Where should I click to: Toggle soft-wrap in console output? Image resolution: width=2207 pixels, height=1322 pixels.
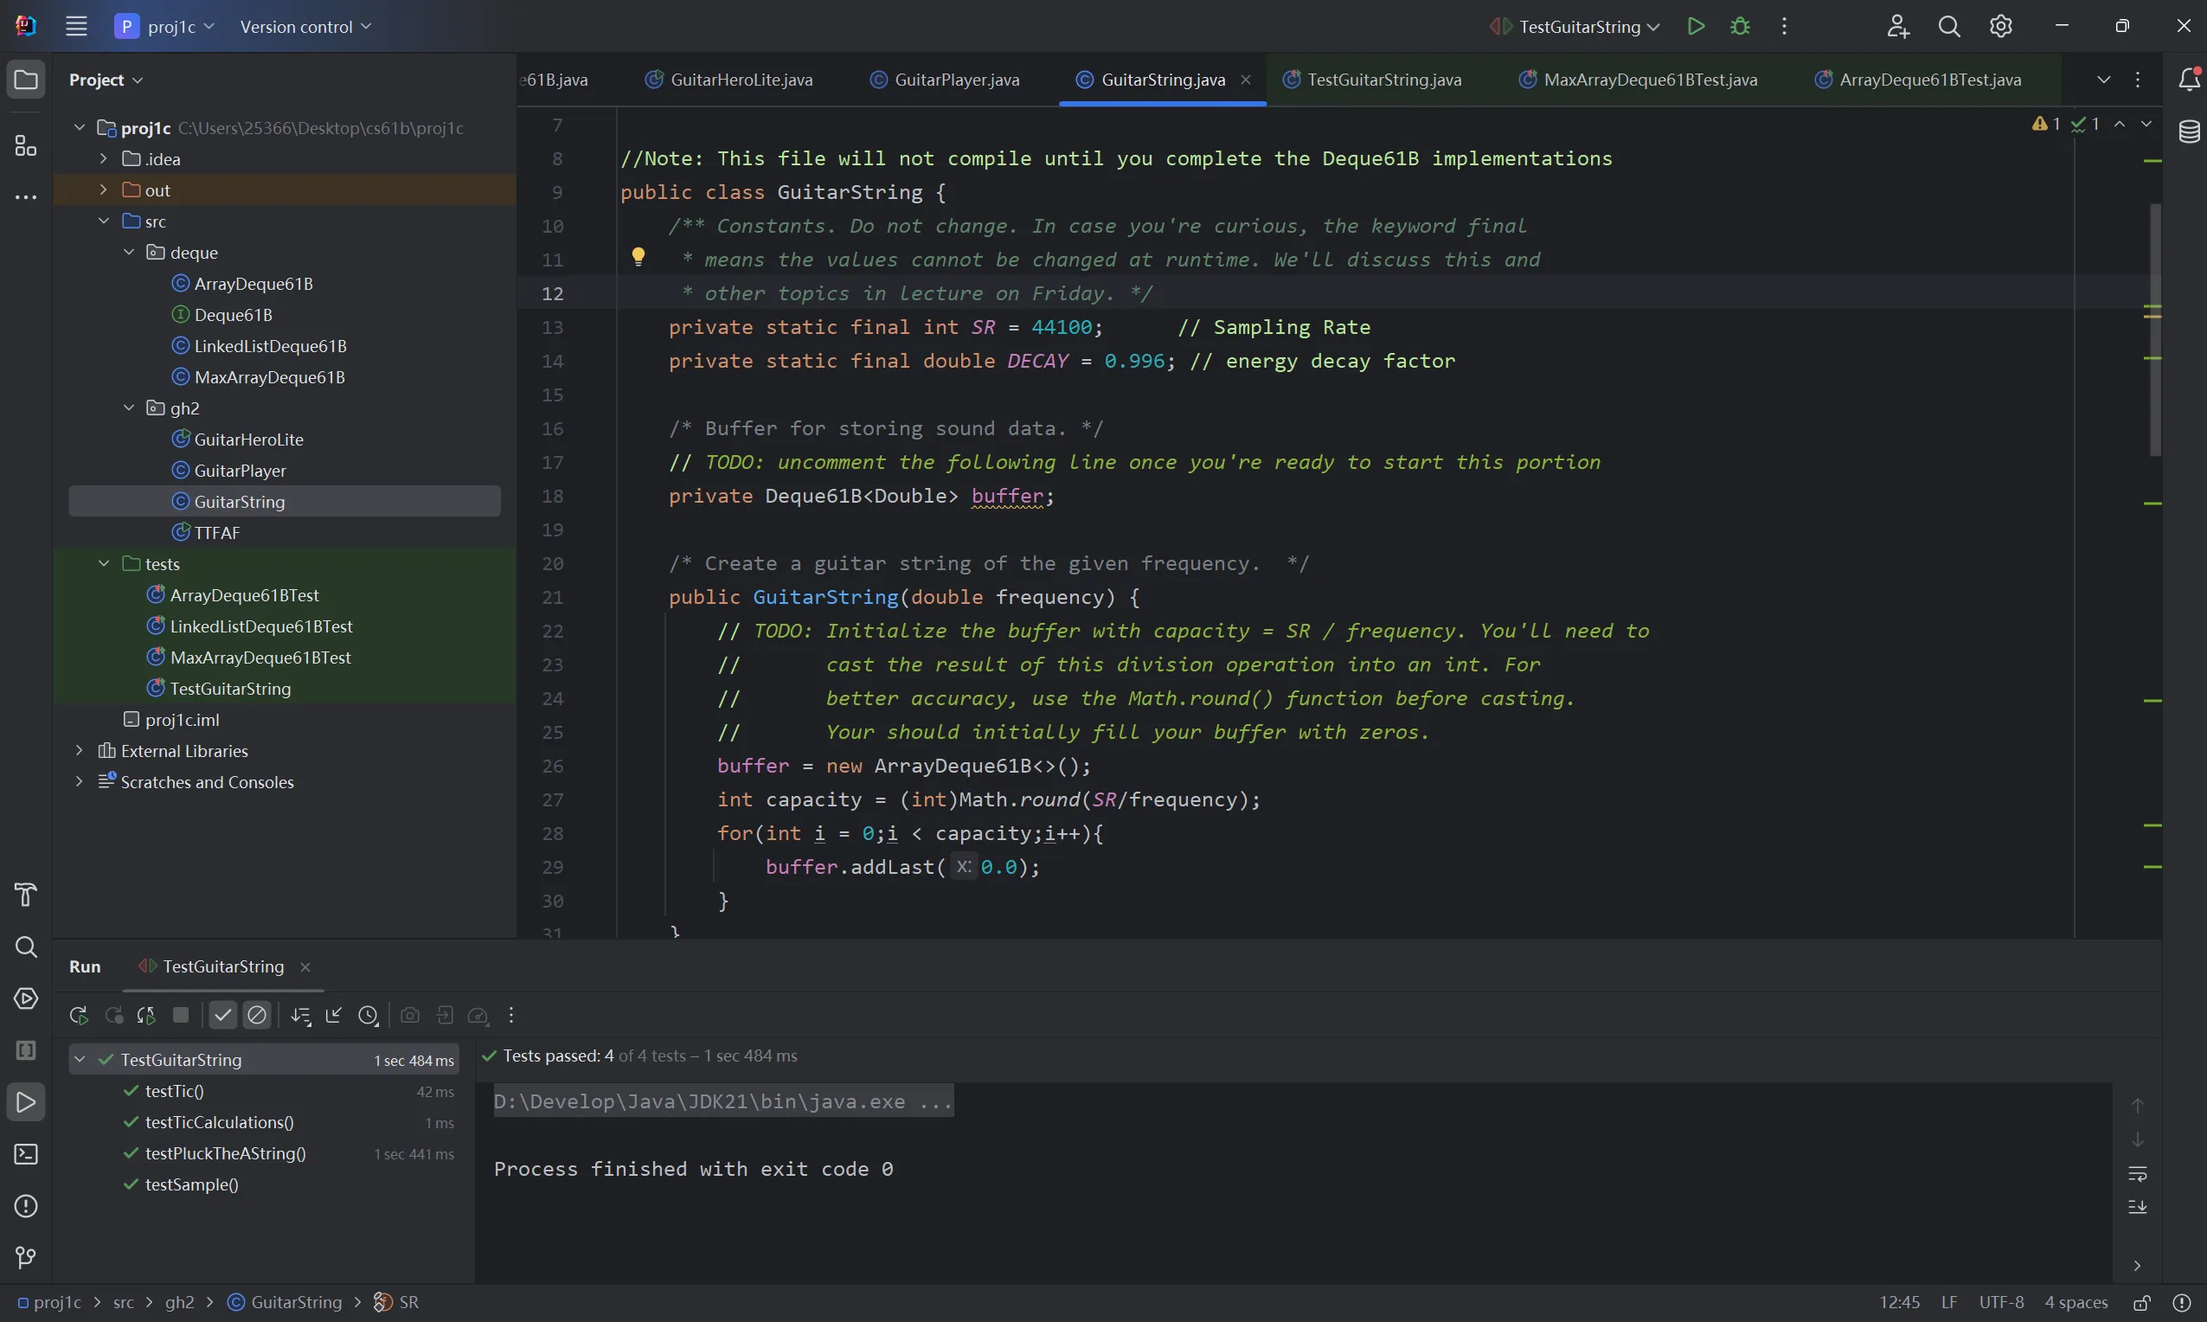[2137, 1174]
